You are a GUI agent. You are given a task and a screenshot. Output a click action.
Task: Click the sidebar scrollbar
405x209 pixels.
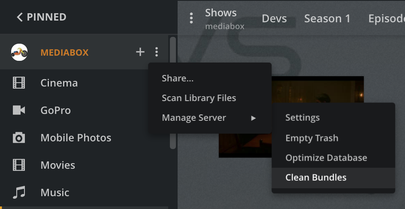(x=172, y=92)
